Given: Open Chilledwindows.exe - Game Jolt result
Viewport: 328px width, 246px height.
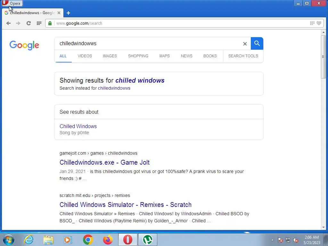Looking at the screenshot, I should 105,162.
